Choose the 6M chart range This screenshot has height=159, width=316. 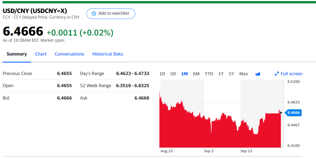pyautogui.click(x=196, y=74)
